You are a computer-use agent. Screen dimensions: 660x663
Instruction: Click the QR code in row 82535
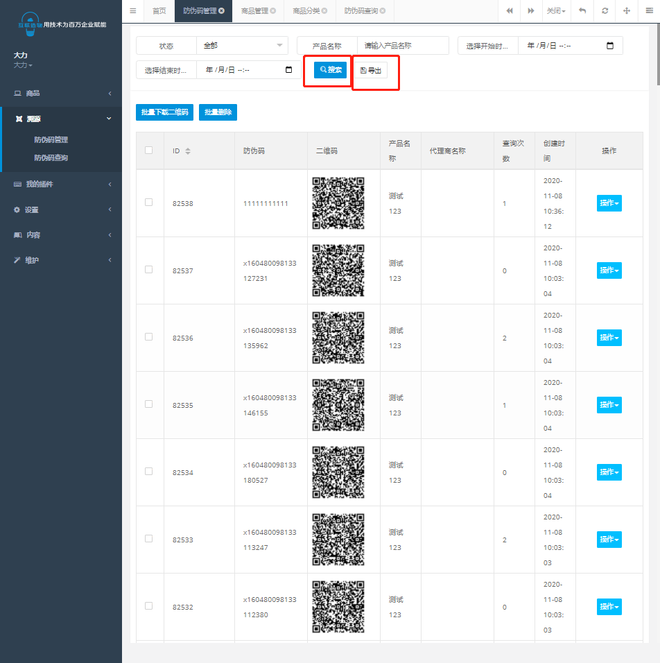point(338,405)
